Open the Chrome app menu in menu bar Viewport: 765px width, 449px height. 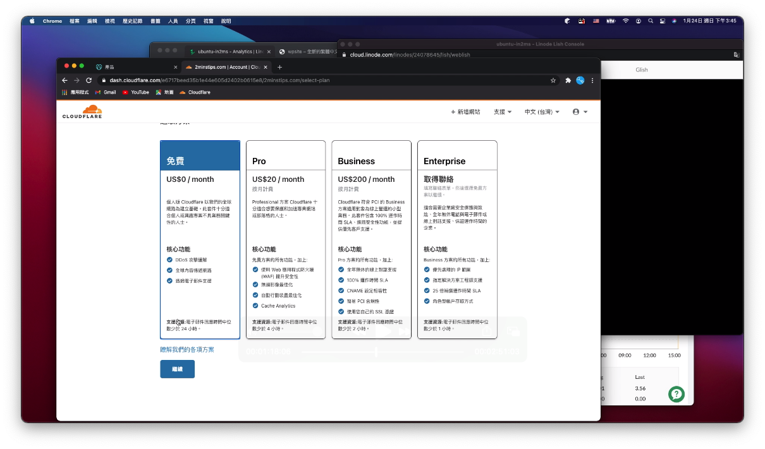(x=52, y=21)
